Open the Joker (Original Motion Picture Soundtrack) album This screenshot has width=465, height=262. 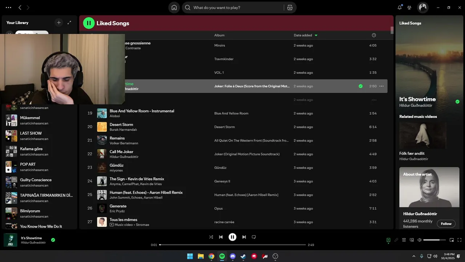point(247,154)
